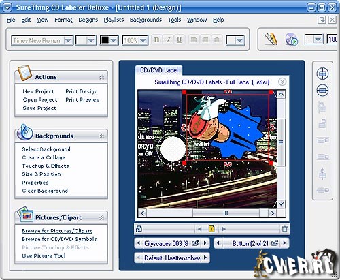This screenshot has height=280, width=340.
Task: Go to next text style after Default: Haettenschweiler
Action: pos(205,258)
